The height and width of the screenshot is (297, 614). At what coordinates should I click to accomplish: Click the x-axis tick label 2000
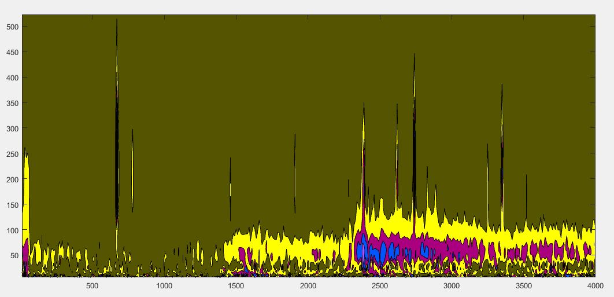pyautogui.click(x=308, y=285)
